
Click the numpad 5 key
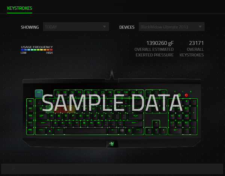tap(179, 117)
